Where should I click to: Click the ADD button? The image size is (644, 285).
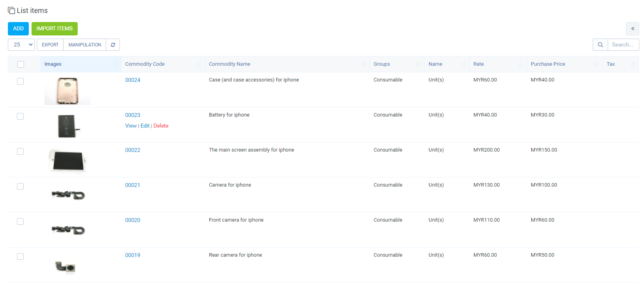[18, 28]
